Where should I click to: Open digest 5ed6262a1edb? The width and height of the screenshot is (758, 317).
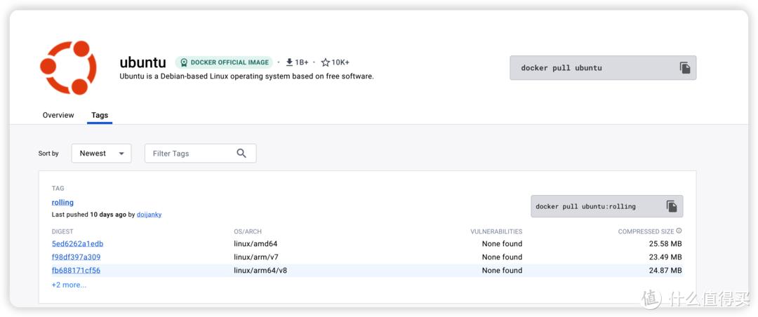77,244
